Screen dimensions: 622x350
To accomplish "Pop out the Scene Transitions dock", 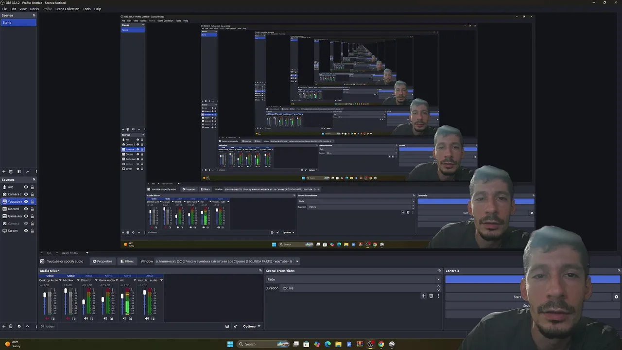I will pyautogui.click(x=440, y=271).
